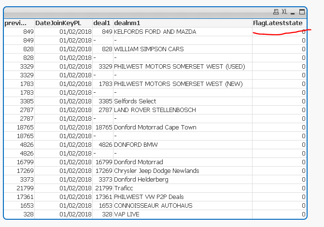Screen dimensions: 324x227
Task: Click the dealnm1 column header
Action: [x=183, y=23]
